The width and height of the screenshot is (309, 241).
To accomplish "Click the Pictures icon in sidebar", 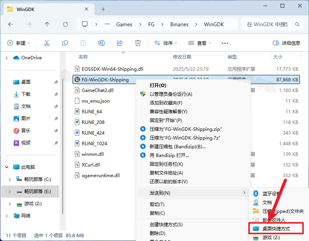I will click(x=16, y=119).
